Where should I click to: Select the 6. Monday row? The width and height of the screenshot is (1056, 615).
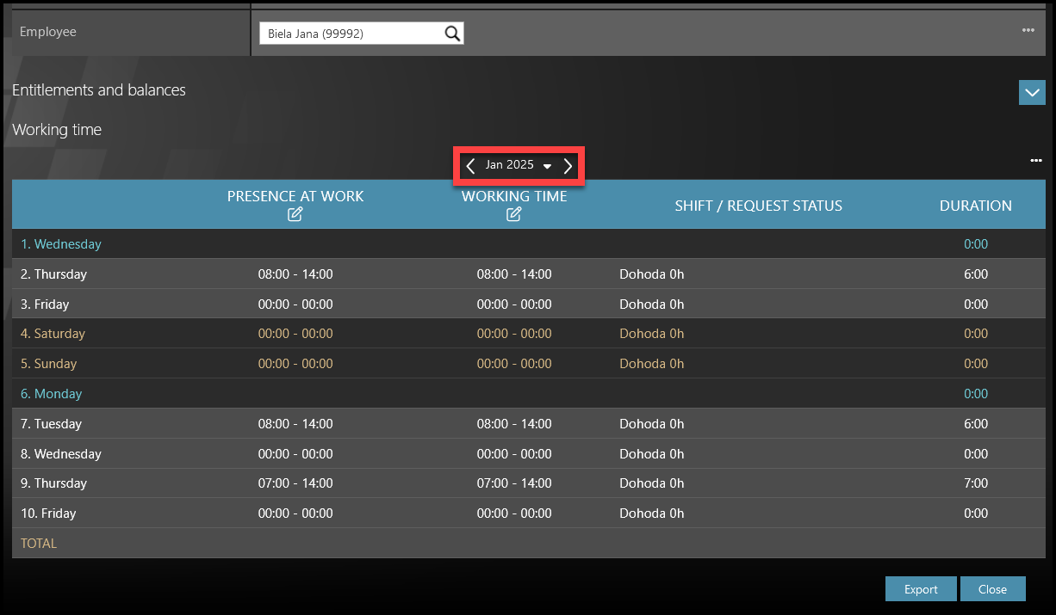tap(52, 394)
